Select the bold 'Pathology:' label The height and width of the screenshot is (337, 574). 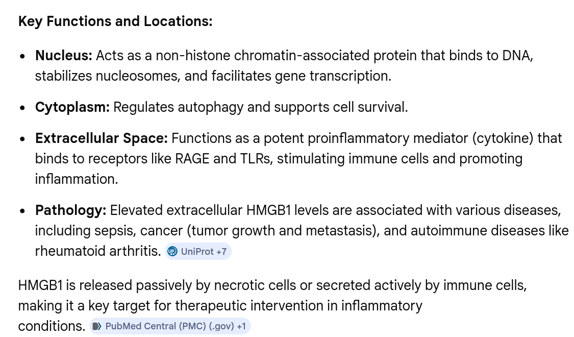click(70, 210)
